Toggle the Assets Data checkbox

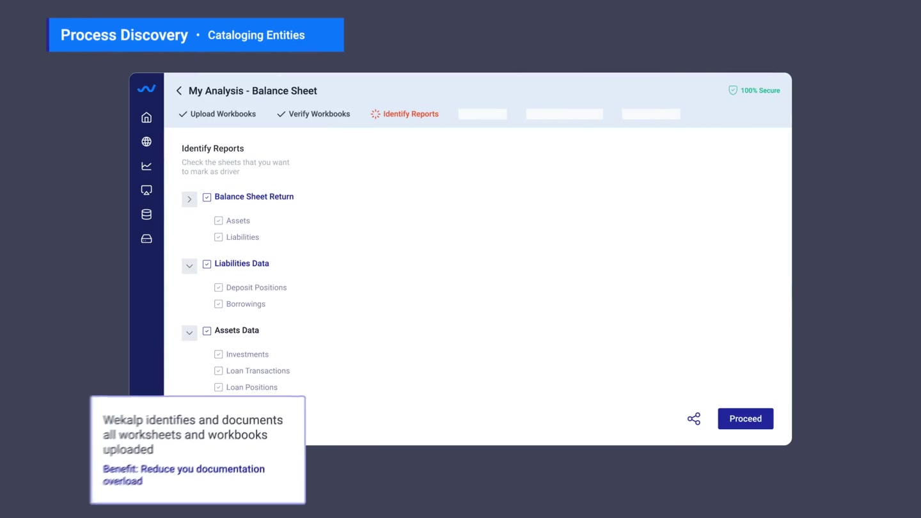click(x=207, y=331)
